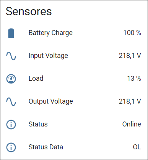Click the Online status value
148x160 pixels.
[x=132, y=124]
